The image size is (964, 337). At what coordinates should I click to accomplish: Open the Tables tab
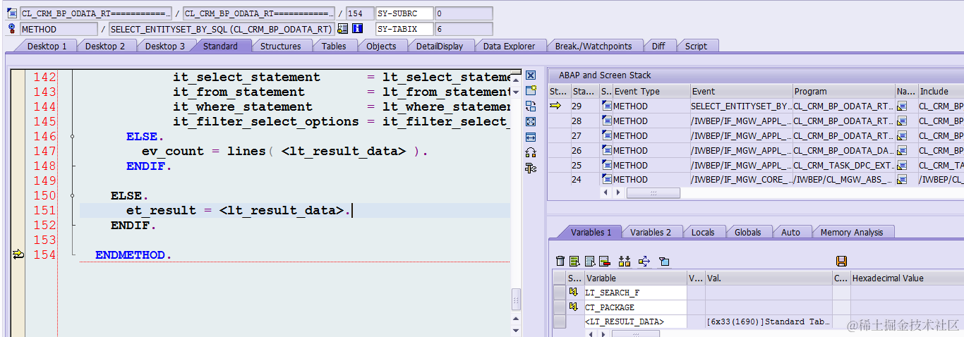coord(334,46)
